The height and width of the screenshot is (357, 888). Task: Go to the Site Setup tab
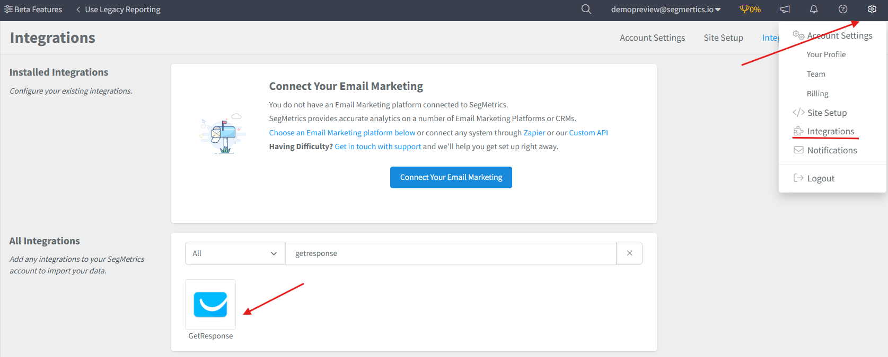(x=723, y=38)
